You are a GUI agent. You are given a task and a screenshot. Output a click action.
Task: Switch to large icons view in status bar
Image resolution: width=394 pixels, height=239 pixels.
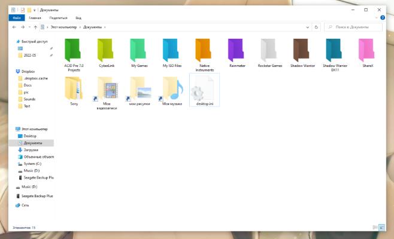[x=381, y=228]
